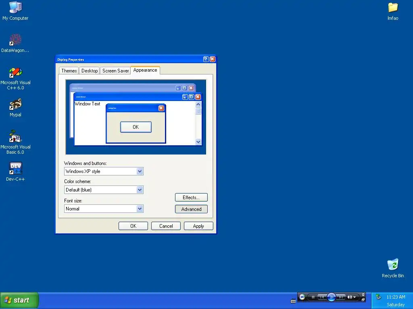Switch to the Screen Saver tab

(115, 71)
